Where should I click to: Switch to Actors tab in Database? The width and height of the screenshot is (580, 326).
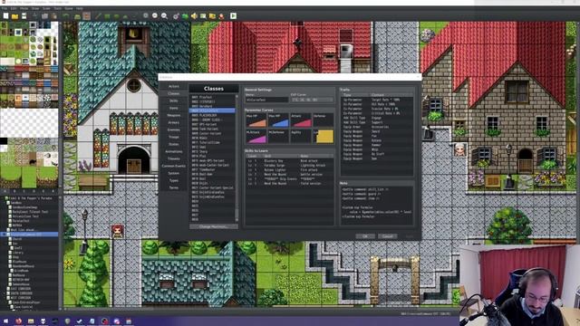173,87
